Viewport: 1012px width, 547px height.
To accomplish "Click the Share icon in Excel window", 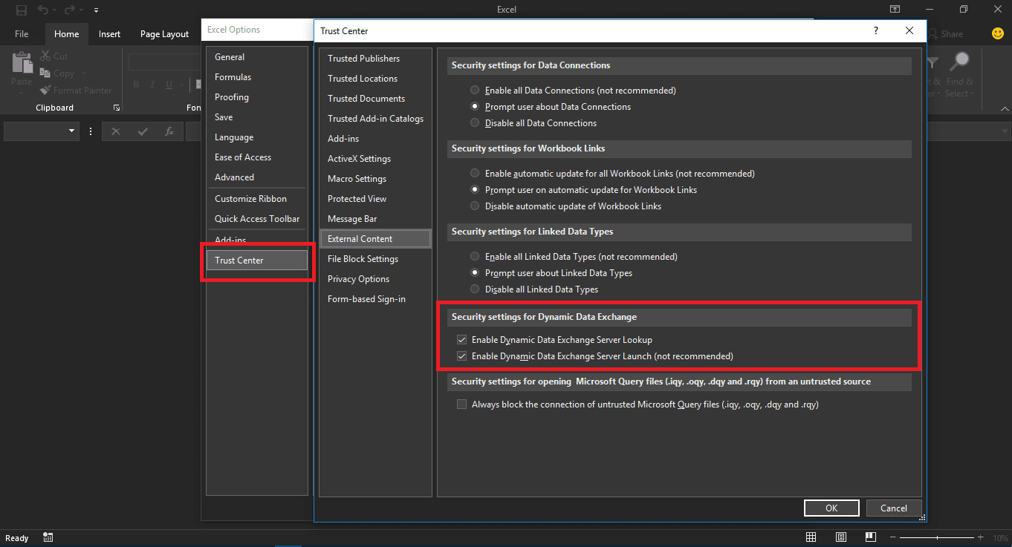I will pos(933,34).
